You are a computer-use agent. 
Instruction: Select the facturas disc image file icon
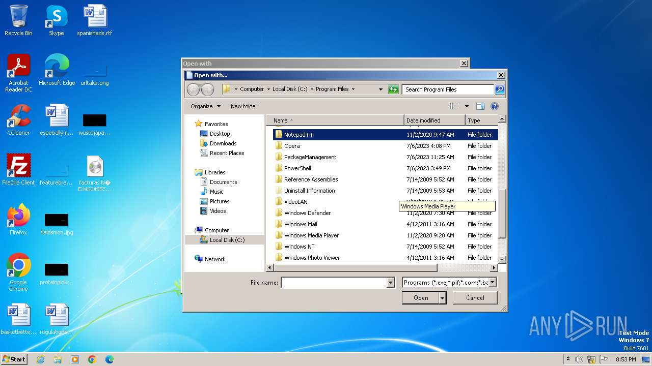(95, 173)
